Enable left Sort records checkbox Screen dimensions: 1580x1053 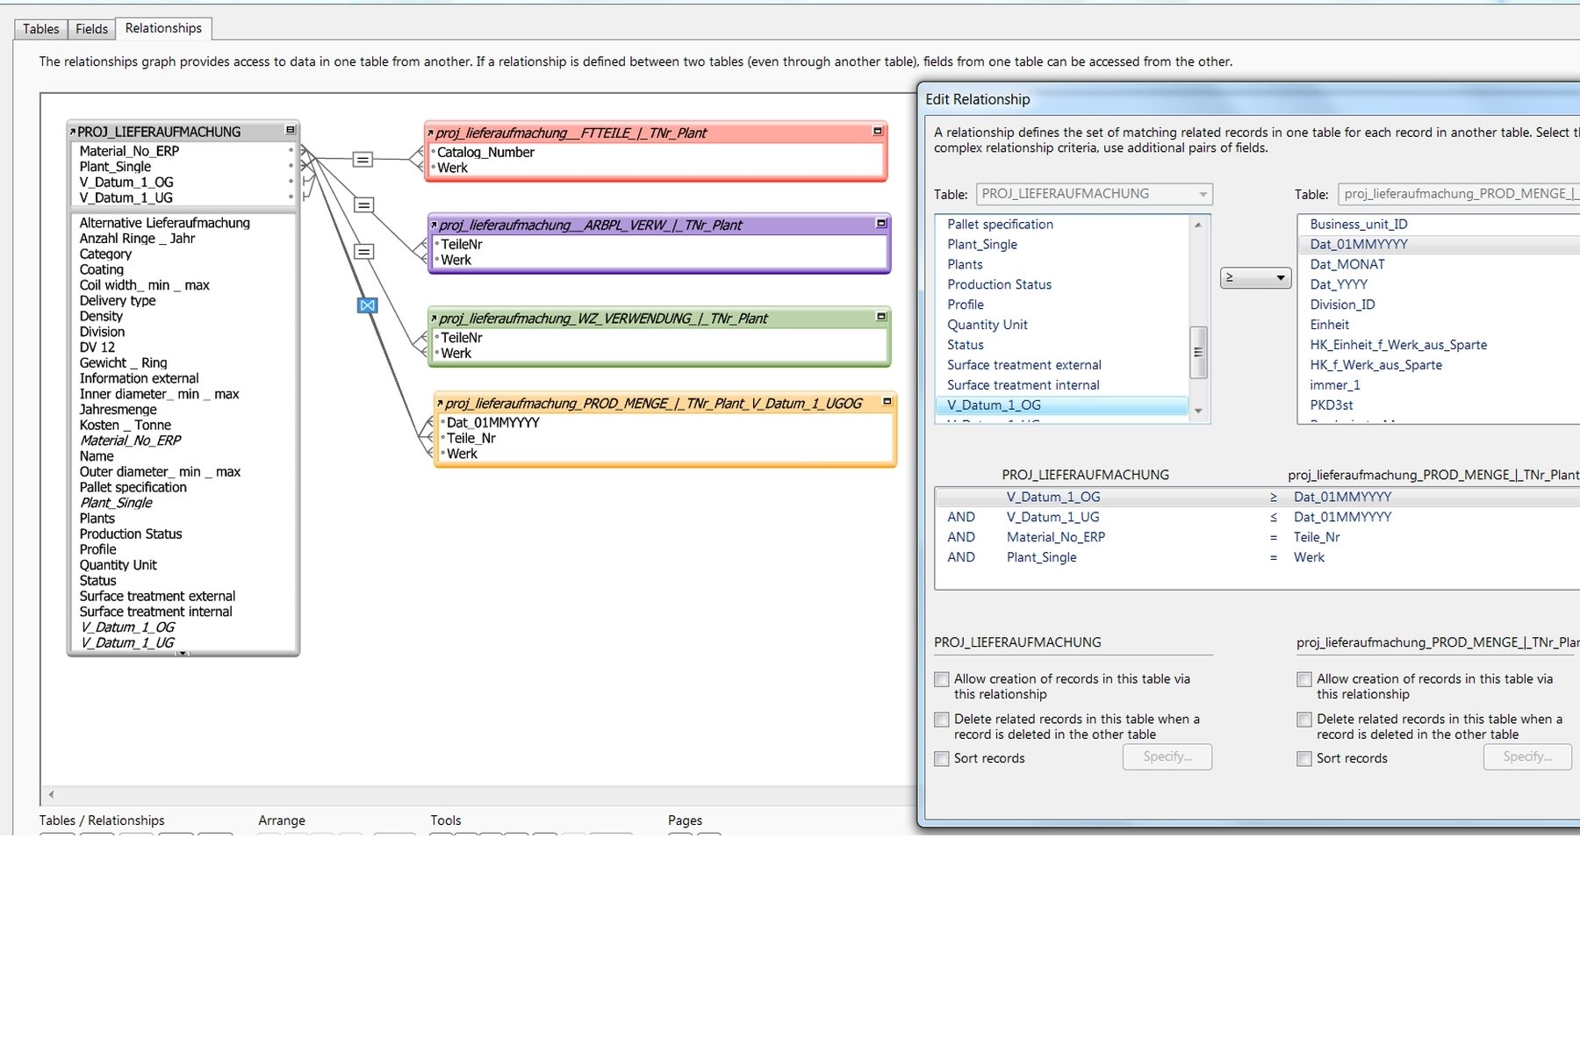[x=942, y=759]
